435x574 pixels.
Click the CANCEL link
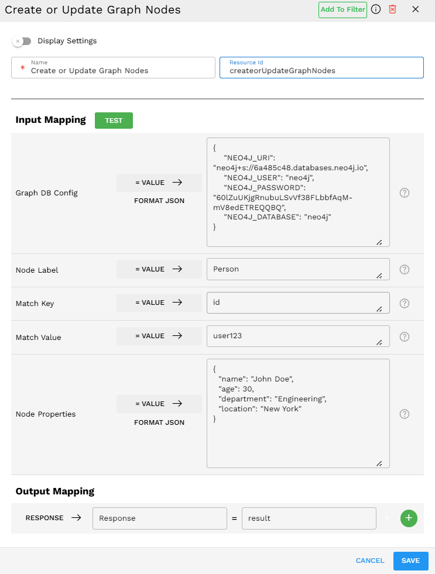click(370, 561)
